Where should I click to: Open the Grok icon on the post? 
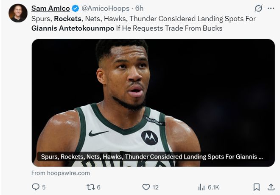point(258,8)
